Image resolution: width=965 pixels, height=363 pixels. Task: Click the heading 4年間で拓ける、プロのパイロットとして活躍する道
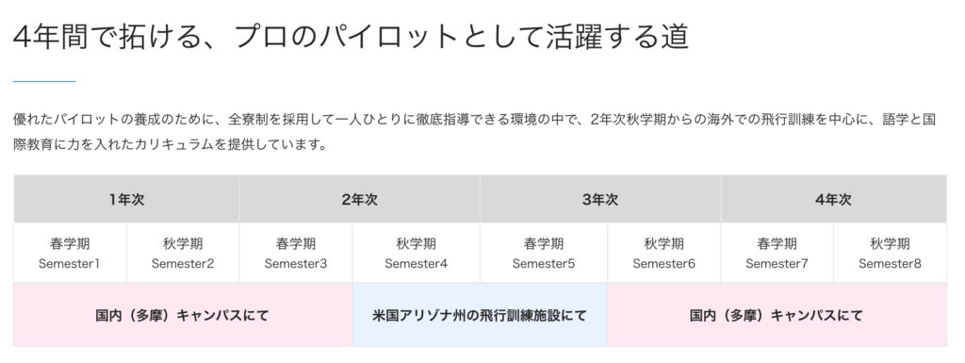(351, 37)
